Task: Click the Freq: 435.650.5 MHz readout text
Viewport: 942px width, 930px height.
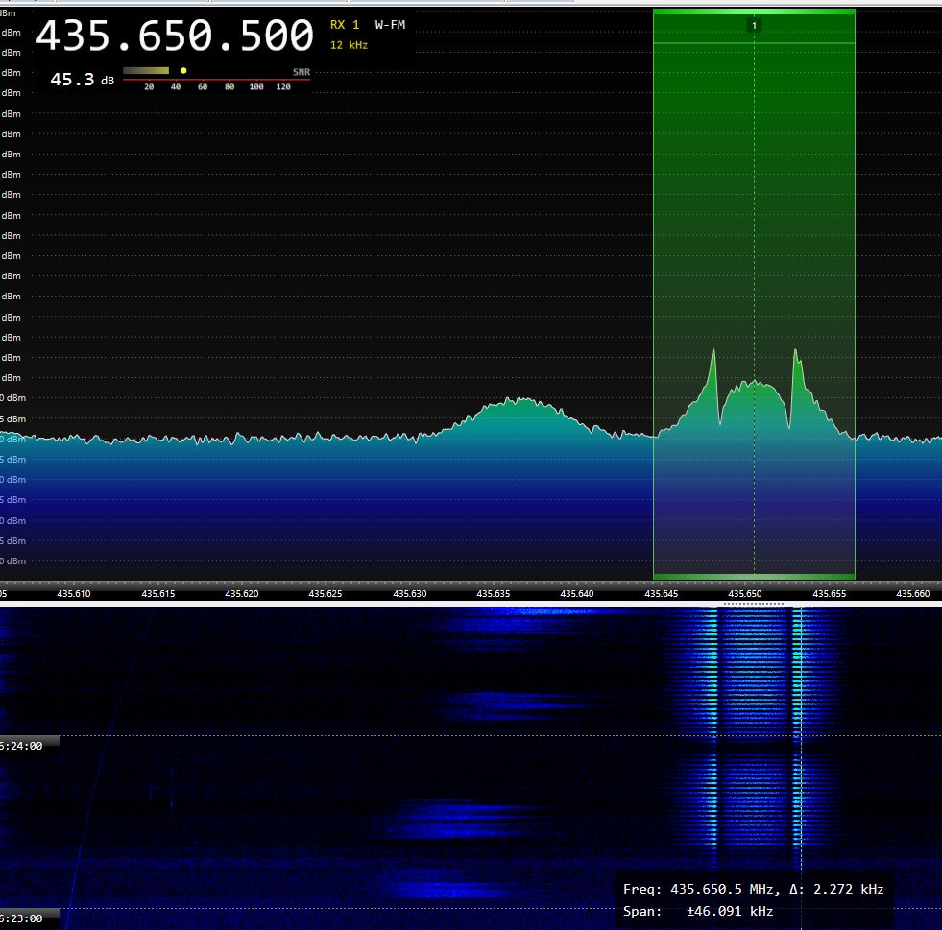Action: click(x=702, y=889)
